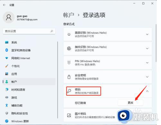Click the search magnifier icon
The image size is (161, 125).
tap(52, 31)
